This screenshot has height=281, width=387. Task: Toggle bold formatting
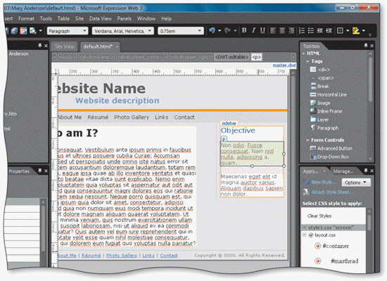[244, 30]
